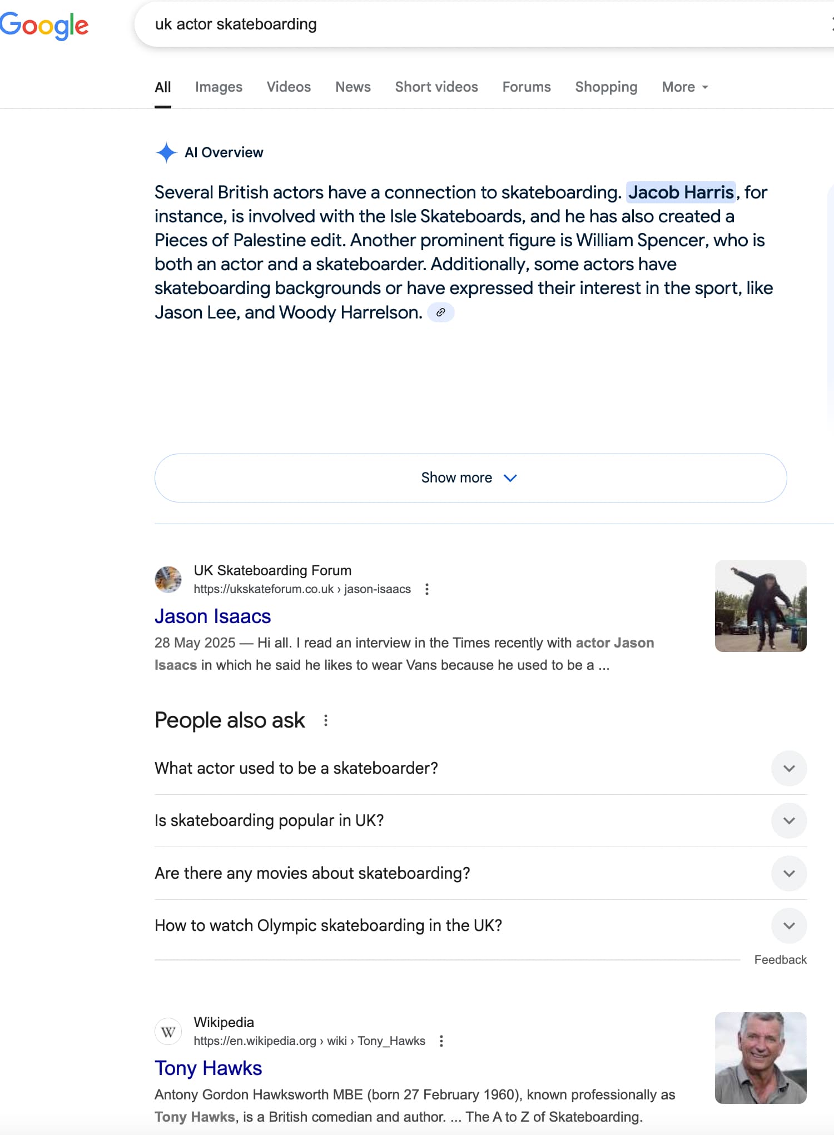Click the Google logo

tap(44, 26)
